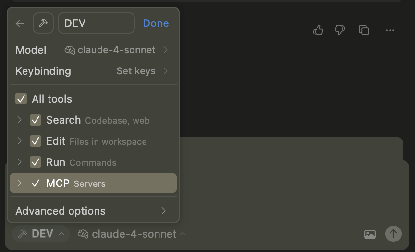
Task: Copy message with the copy icon
Action: [x=364, y=30]
